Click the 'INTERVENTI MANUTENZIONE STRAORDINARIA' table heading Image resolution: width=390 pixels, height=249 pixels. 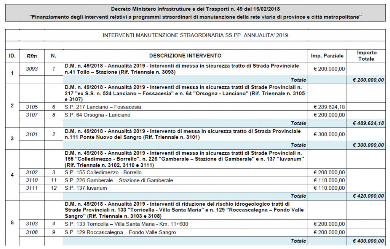[195, 35]
